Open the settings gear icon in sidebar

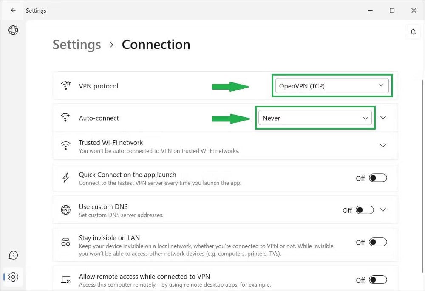[13, 277]
